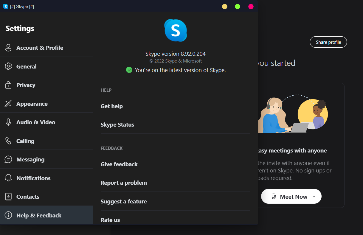Click the General gear icon
Image resolution: width=363 pixels, height=235 pixels.
point(8,66)
